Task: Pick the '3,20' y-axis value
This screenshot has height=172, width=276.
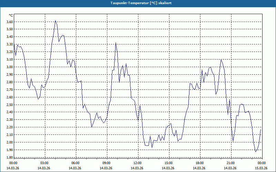Action: (x=10, y=52)
